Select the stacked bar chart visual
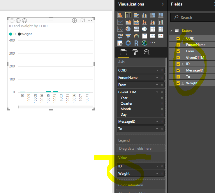This screenshot has width=215, height=193. pos(120,15)
